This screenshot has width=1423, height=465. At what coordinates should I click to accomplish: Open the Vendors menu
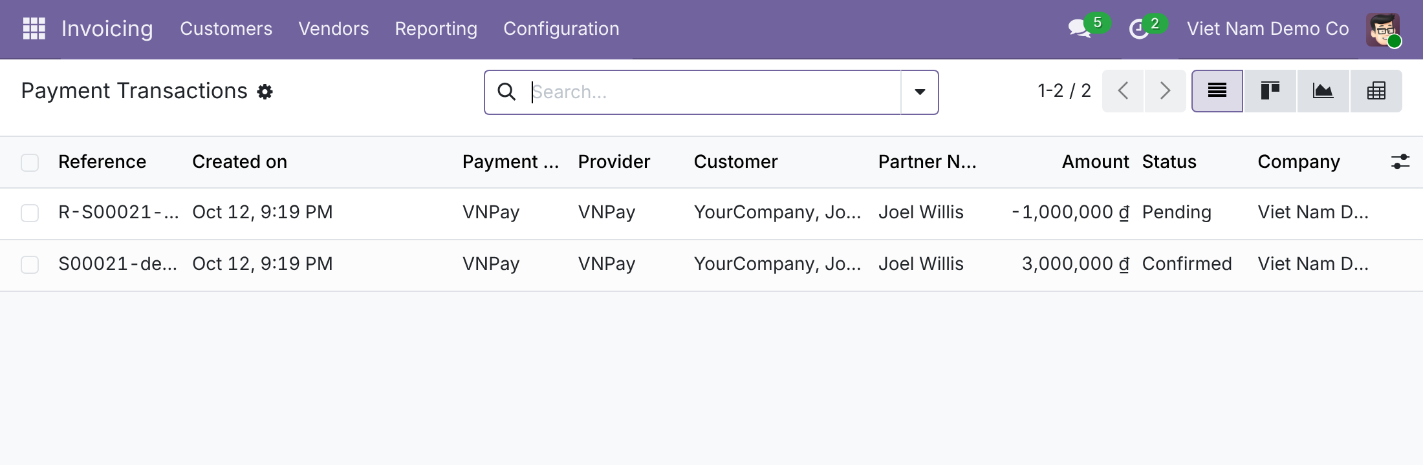coord(333,28)
